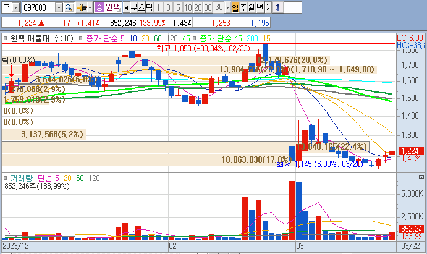Click the LC:6.90 indicator text
This screenshot has width=427, height=254.
(410, 38)
